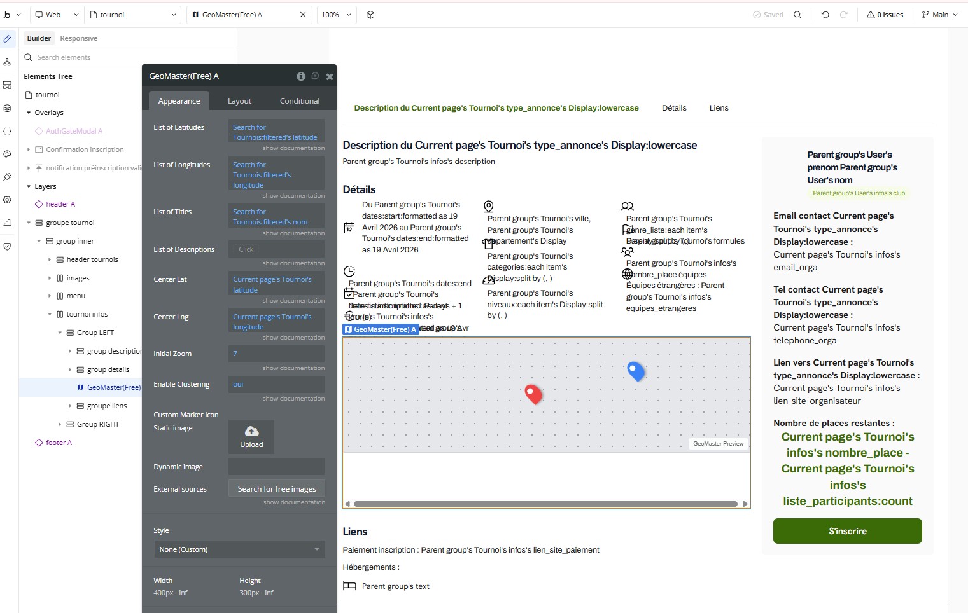This screenshot has height=613, width=968.
Task: Open the 100% zoom dropdown
Action: [x=337, y=15]
